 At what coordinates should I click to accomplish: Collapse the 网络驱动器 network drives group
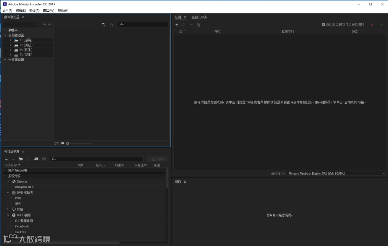[5, 60]
